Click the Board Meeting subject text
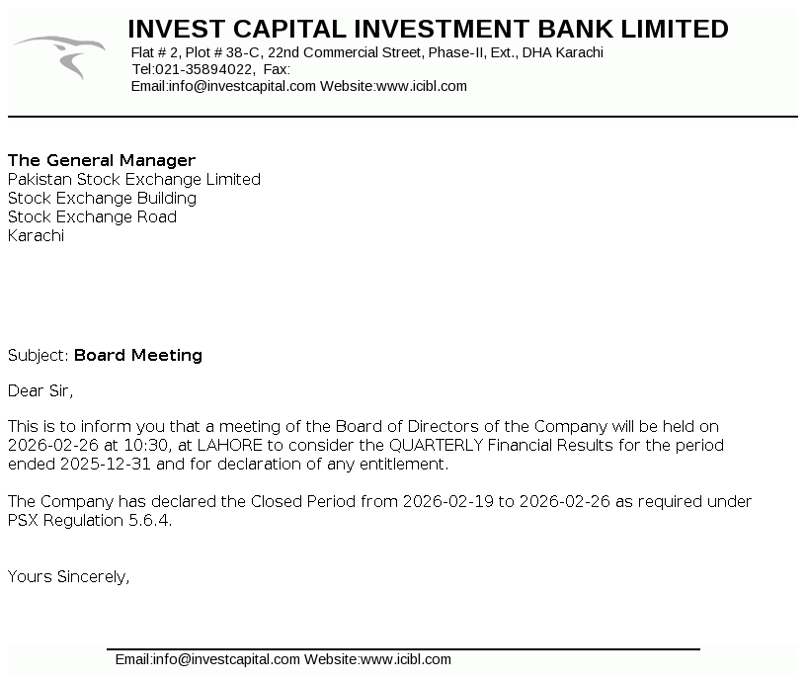807x682 pixels. point(138,355)
